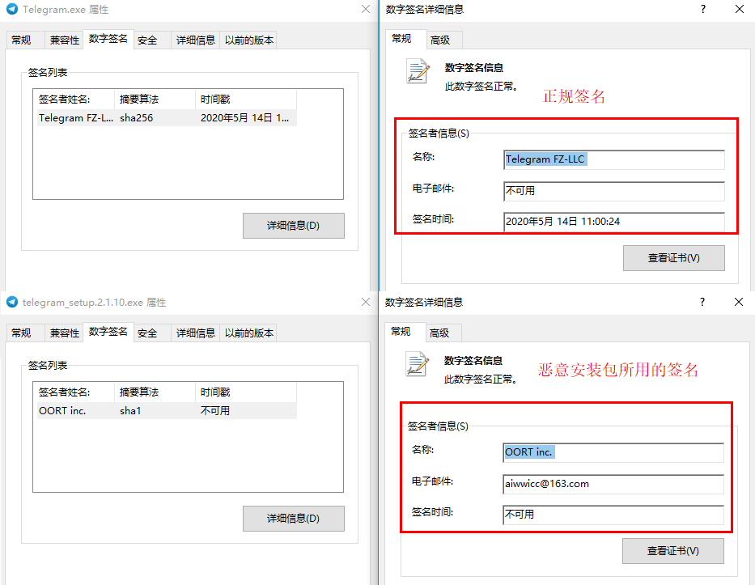Click the sha256 digest algorithm cell

(x=137, y=118)
